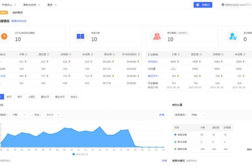Click the 实时概况 breadcrumb
252x168 pixels.
pyautogui.click(x=18, y=13)
